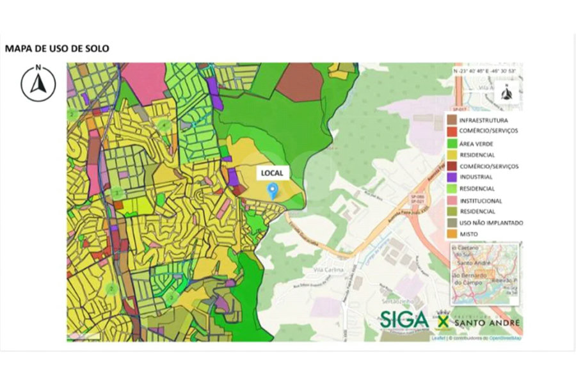The height and width of the screenshot is (384, 576).
Task: Click the small north arrow control inside the map
Action: (507, 93)
